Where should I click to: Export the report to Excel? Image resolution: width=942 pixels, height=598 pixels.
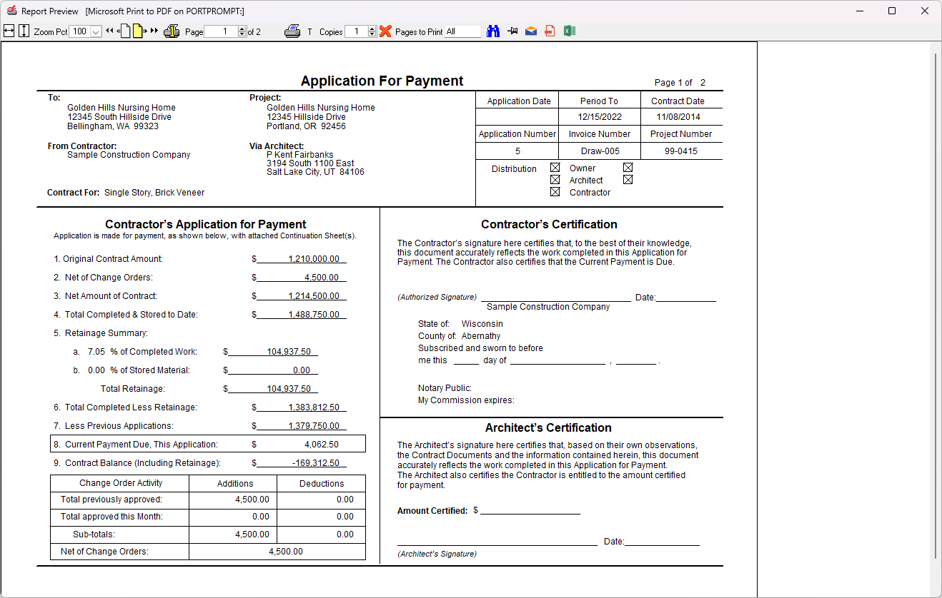coord(570,31)
